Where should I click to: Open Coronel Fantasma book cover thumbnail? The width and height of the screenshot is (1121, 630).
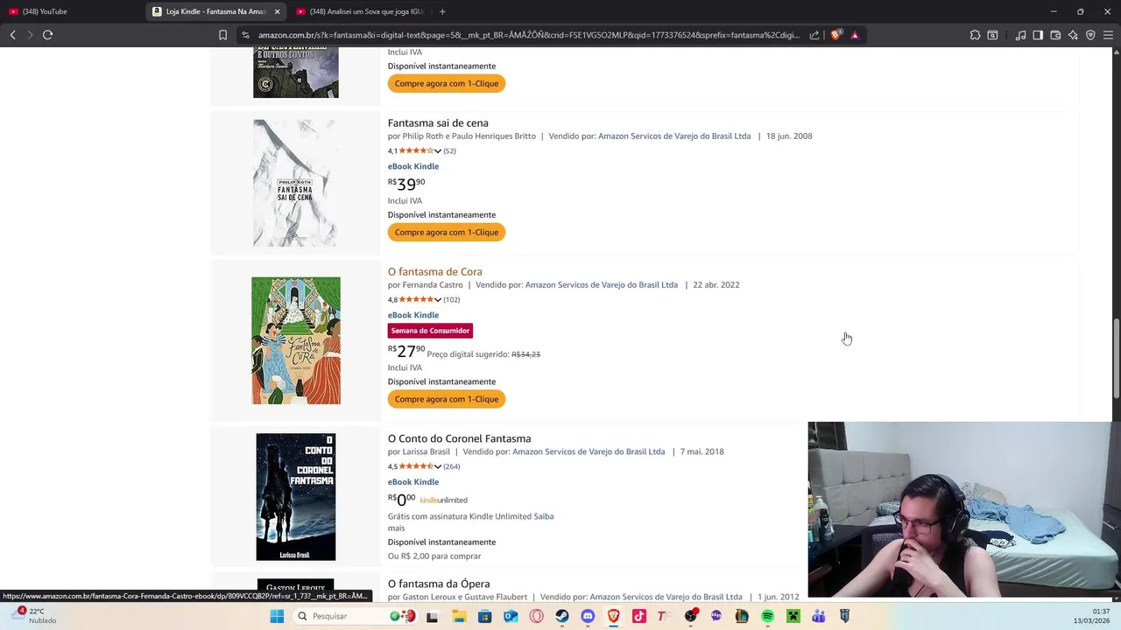(296, 497)
